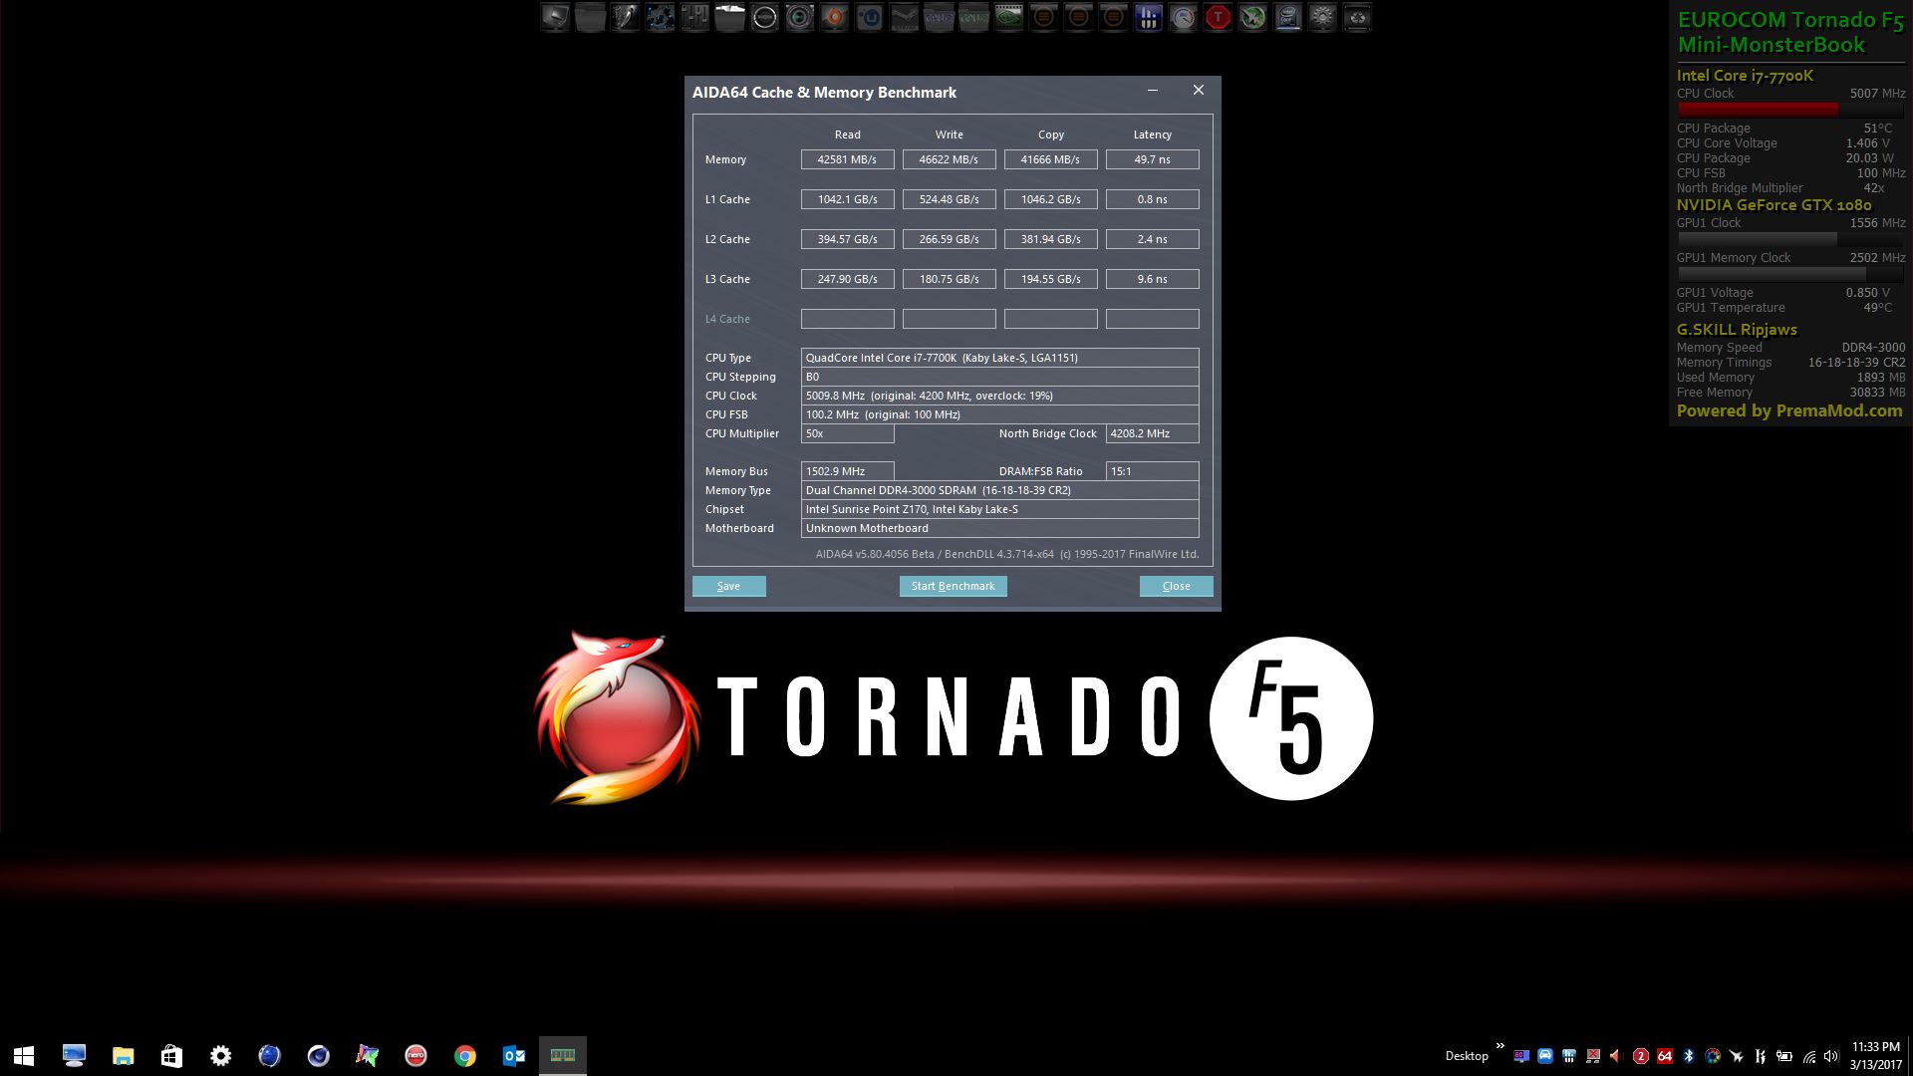This screenshot has height=1076, width=1913.
Task: Click the Memory Copy value 41666 MB/s
Action: pos(1050,159)
